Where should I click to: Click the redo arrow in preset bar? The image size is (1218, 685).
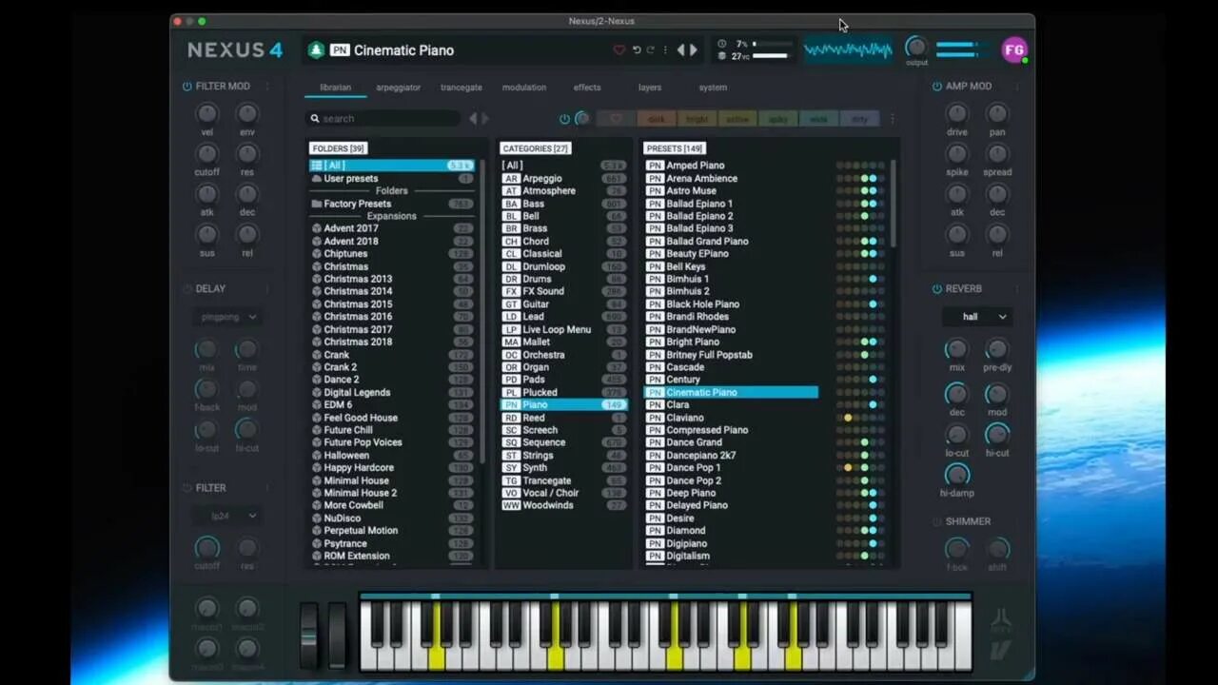point(651,50)
